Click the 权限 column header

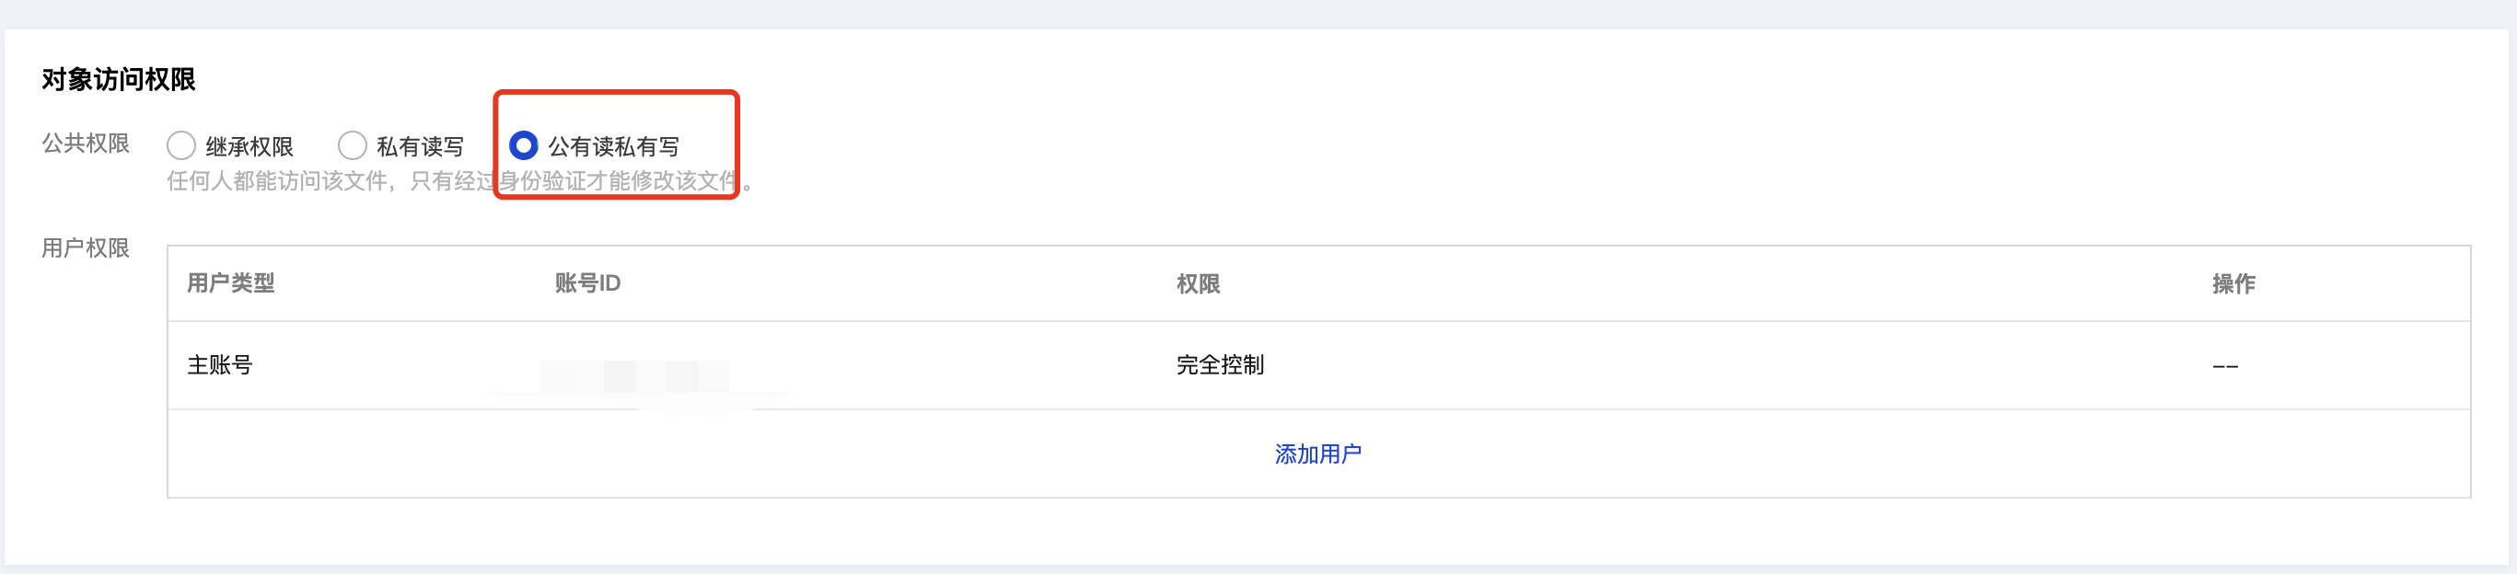point(1198,283)
